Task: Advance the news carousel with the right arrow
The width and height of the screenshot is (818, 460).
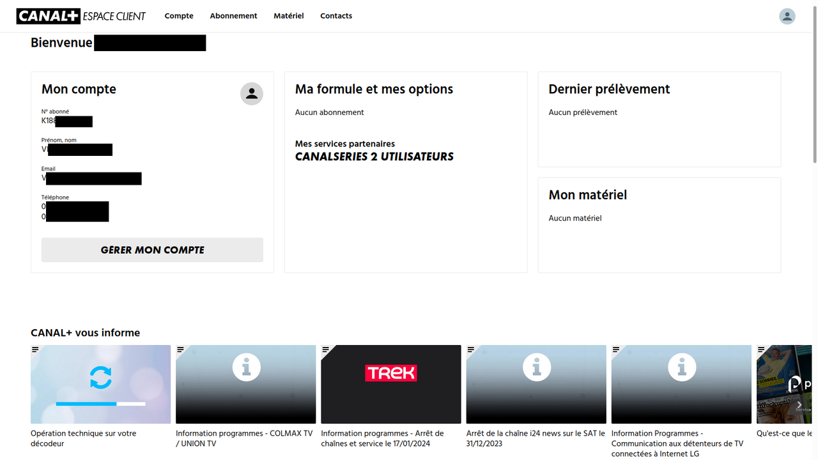Action: pos(799,405)
